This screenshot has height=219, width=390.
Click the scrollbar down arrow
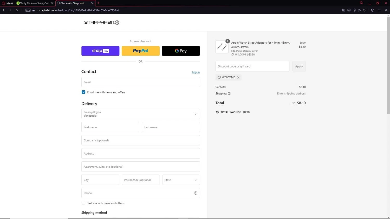(x=388, y=217)
